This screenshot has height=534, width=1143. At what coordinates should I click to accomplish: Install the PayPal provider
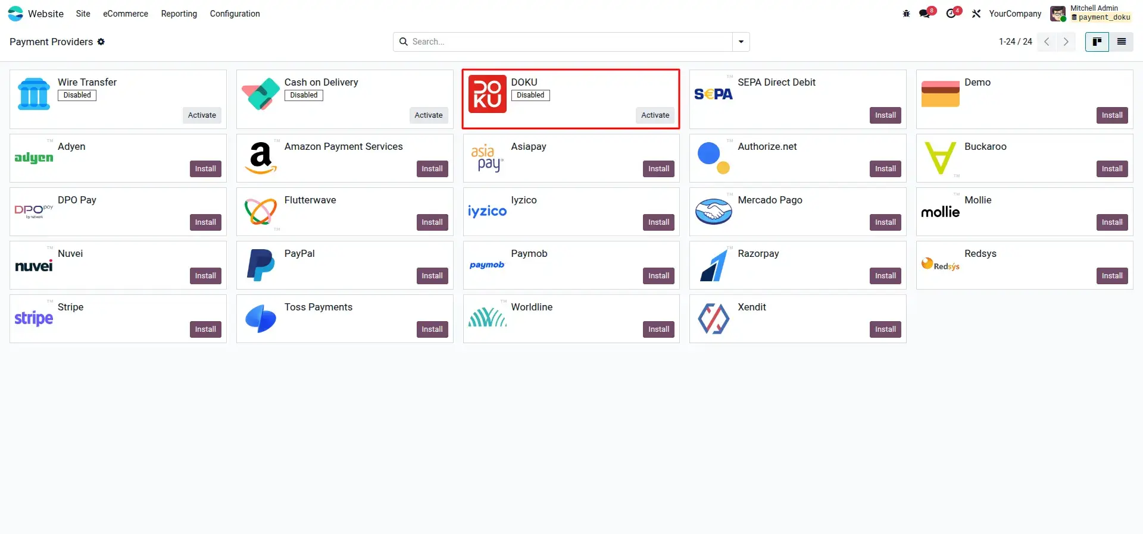pyautogui.click(x=432, y=276)
